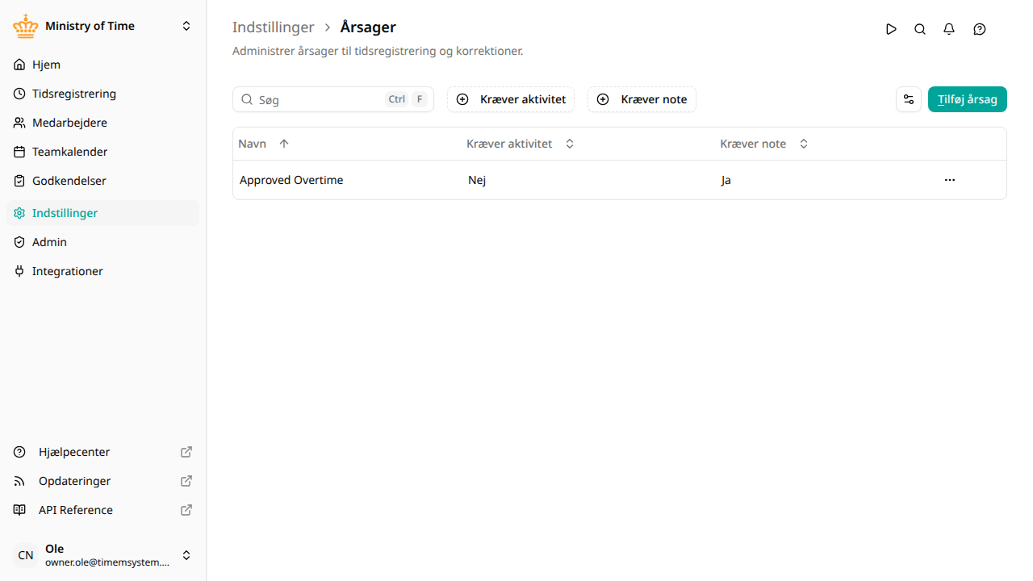1033x581 pixels.
Task: Click plus icon on Kræver note filter
Action: click(603, 99)
